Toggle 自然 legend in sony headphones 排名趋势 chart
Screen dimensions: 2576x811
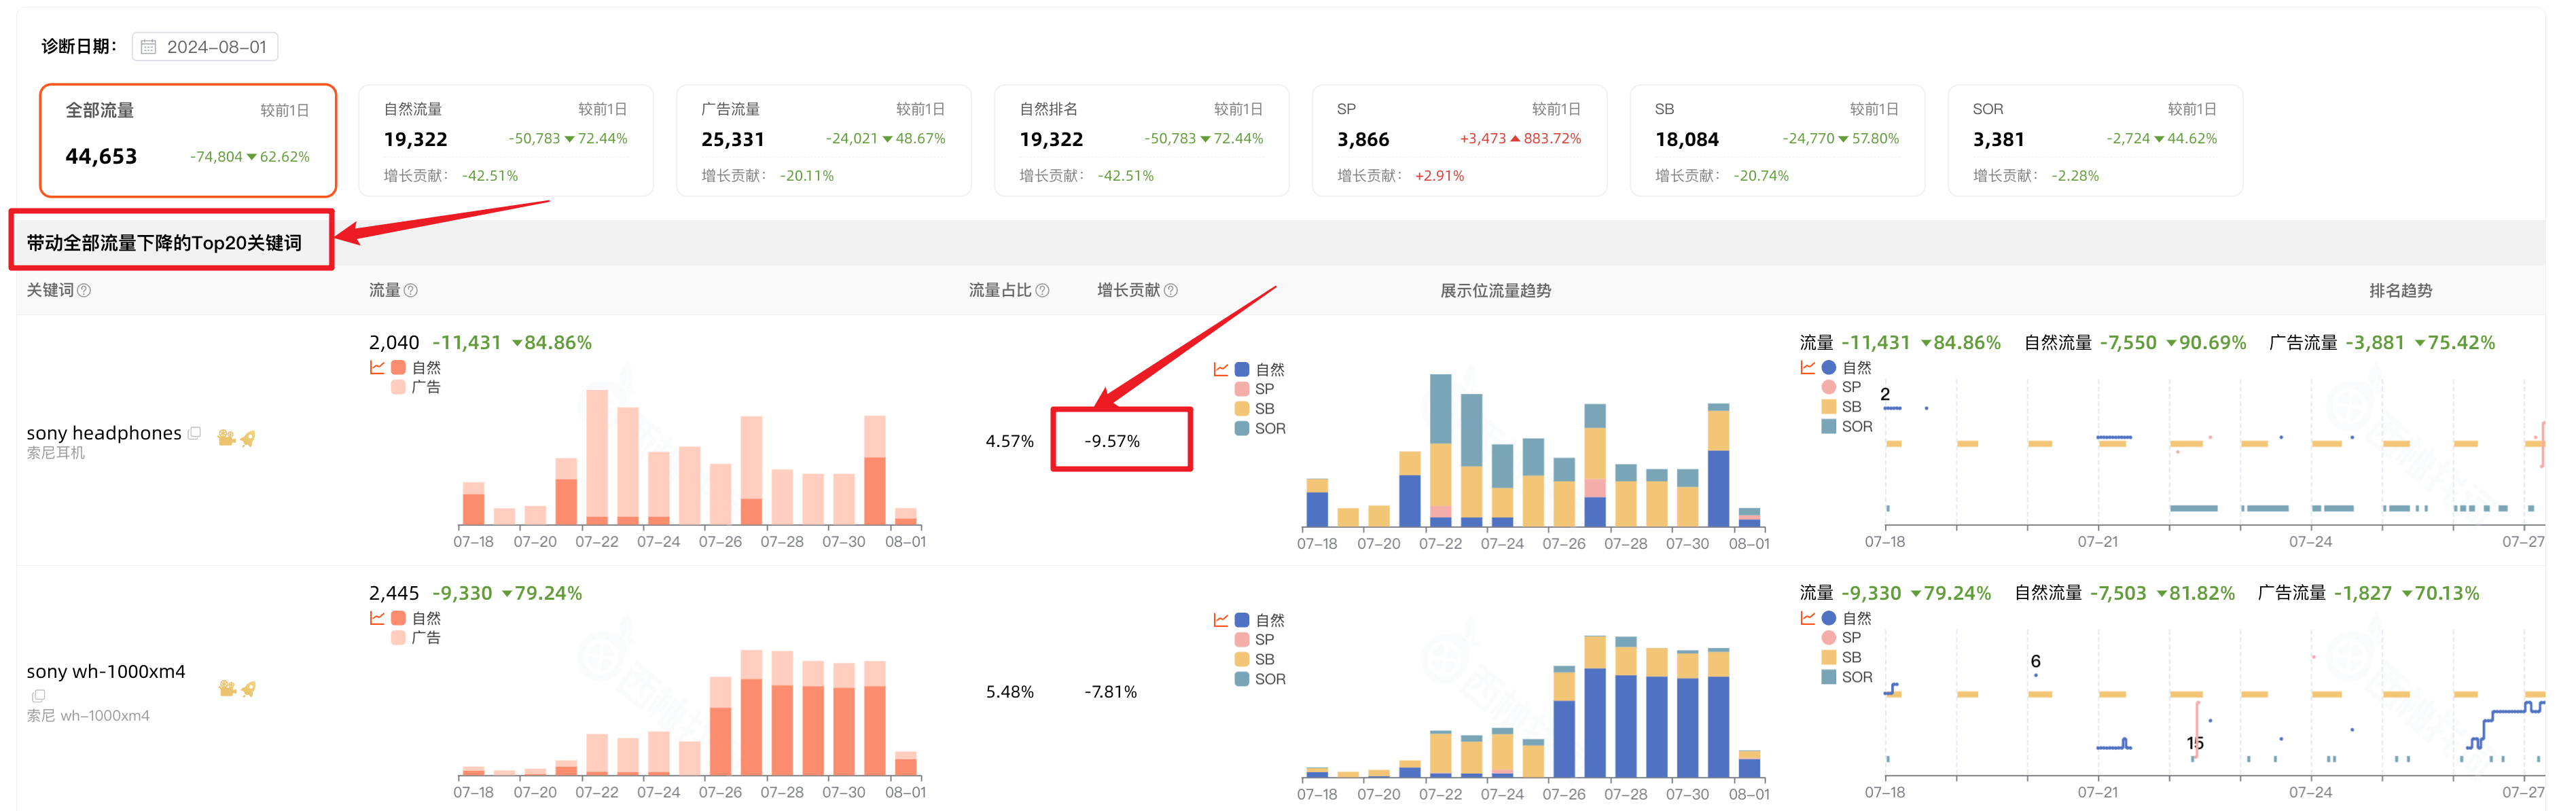[1846, 367]
